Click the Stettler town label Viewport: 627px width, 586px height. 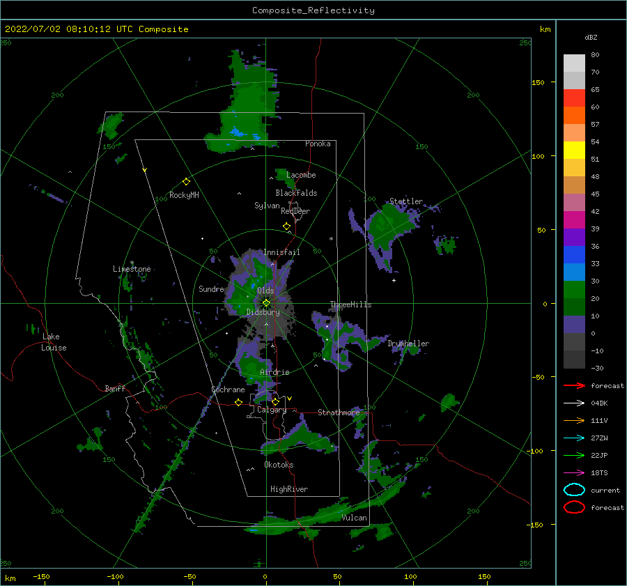click(406, 201)
